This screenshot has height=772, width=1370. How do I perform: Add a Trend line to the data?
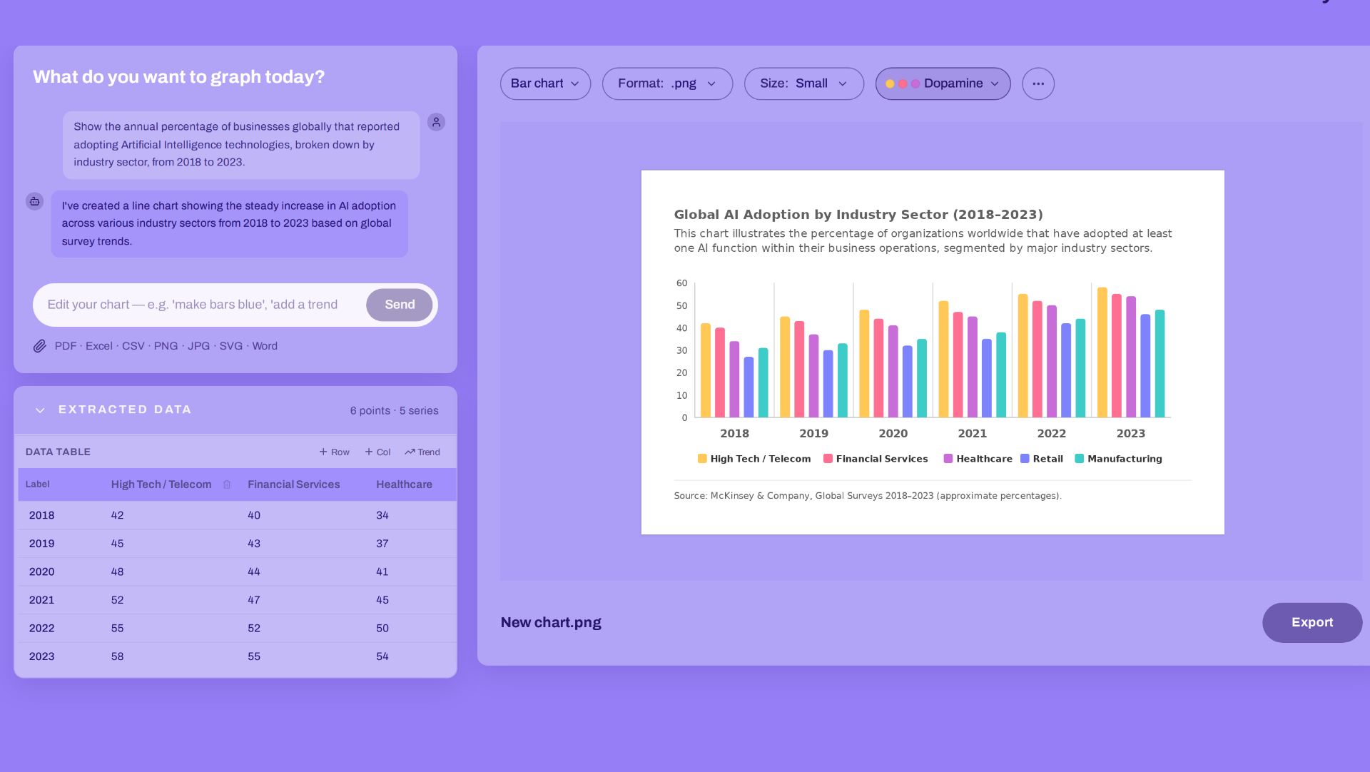pyautogui.click(x=422, y=452)
